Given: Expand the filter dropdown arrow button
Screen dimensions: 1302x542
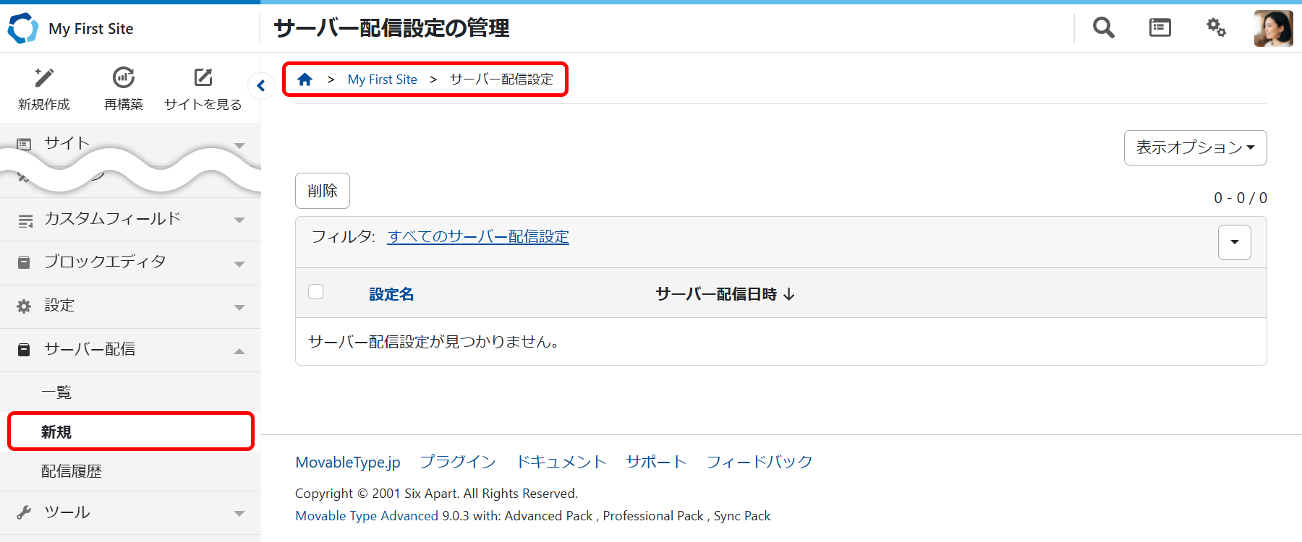Looking at the screenshot, I should [1234, 242].
